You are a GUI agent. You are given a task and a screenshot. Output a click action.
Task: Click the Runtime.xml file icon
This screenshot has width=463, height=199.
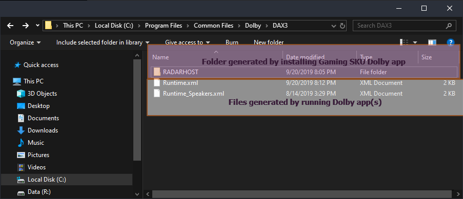pos(157,83)
